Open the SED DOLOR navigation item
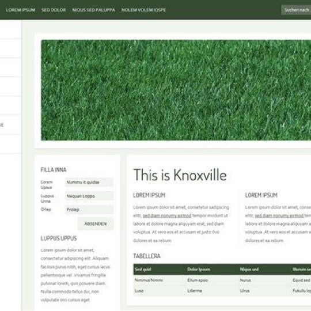Image resolution: width=311 pixels, height=311 pixels. pos(54,10)
